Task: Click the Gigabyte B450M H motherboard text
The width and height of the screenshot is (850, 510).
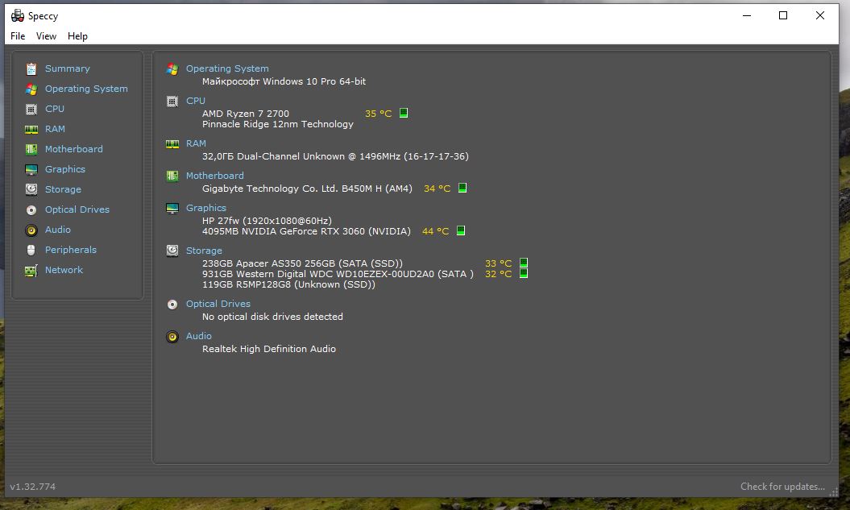Action: point(307,189)
